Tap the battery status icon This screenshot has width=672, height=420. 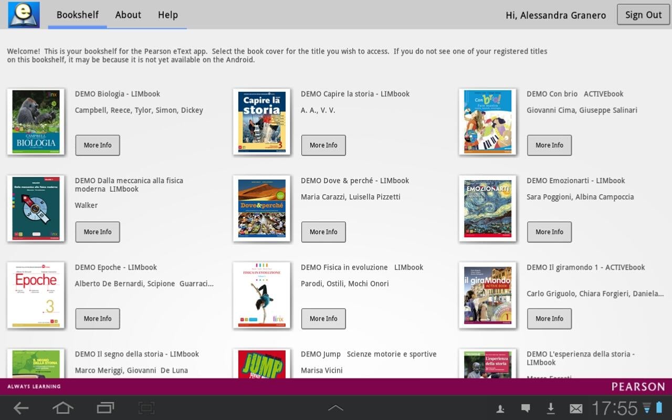pyautogui.click(x=659, y=408)
